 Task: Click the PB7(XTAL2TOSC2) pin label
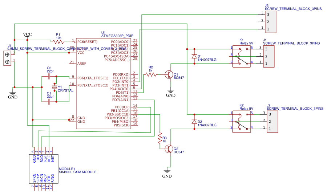(93, 85)
